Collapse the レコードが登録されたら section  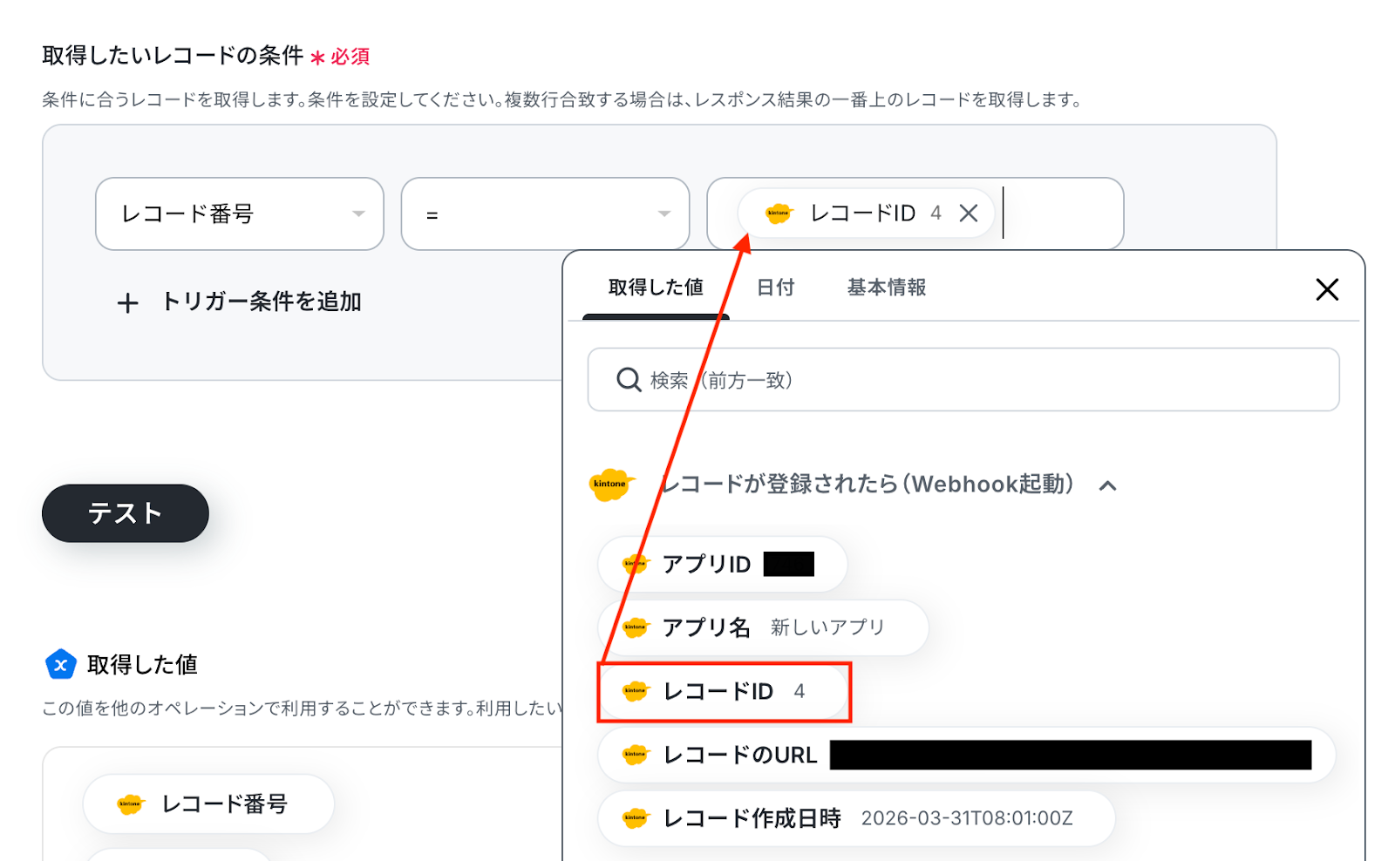1108,485
